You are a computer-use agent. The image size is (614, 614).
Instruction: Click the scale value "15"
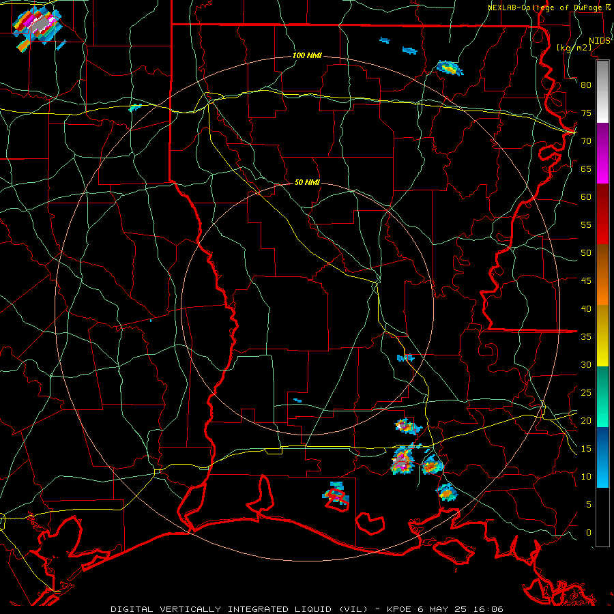pyautogui.click(x=586, y=448)
